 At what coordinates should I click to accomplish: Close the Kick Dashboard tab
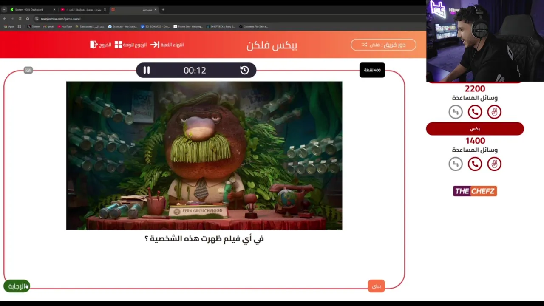pos(54,9)
